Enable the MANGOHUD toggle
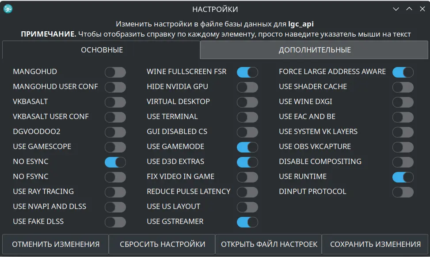The height and width of the screenshot is (257, 430). click(x=115, y=72)
